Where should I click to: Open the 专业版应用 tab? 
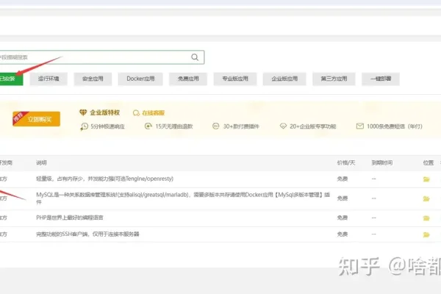click(235, 79)
